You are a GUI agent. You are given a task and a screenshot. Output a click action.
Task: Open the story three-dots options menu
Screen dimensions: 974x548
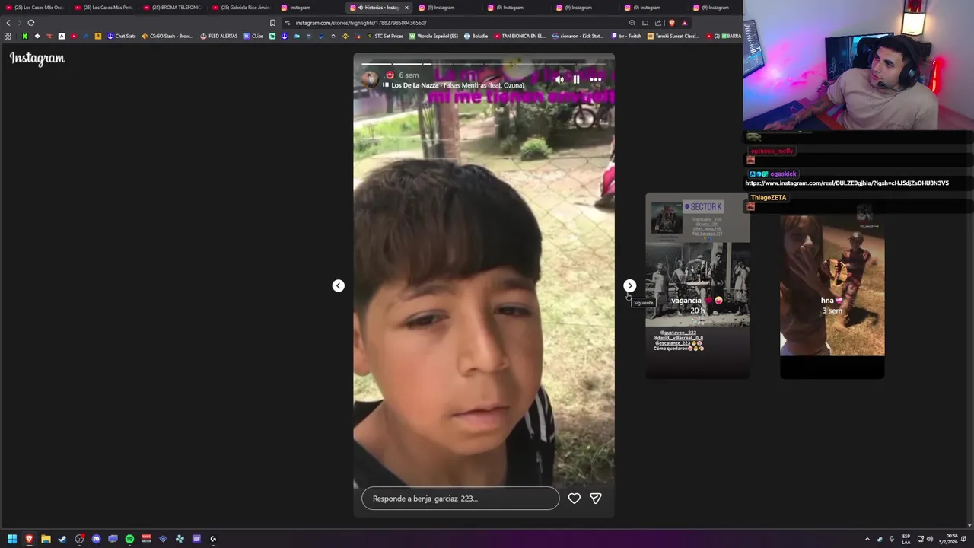pos(596,79)
